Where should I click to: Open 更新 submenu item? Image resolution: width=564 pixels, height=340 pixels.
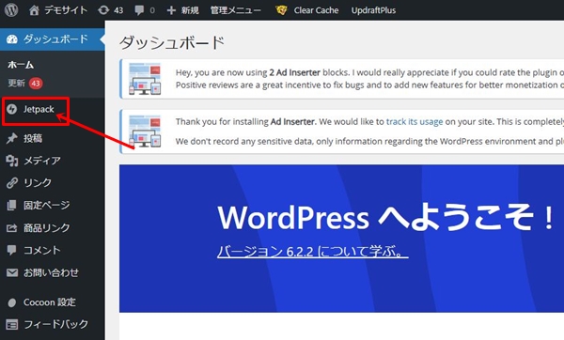click(x=17, y=83)
